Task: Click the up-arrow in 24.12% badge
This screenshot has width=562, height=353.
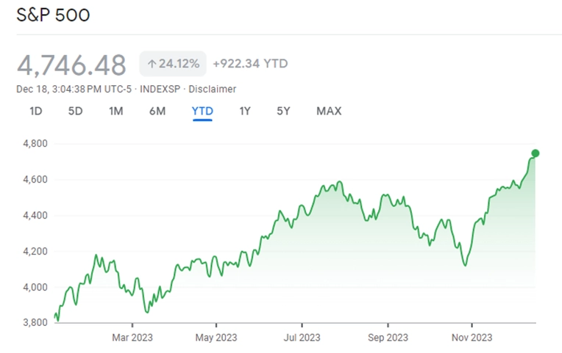Action: (x=152, y=64)
